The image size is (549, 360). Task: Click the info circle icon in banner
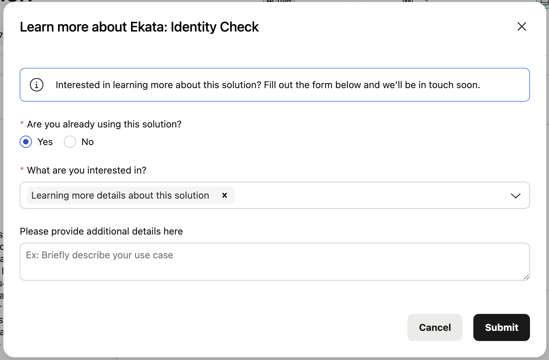point(37,85)
